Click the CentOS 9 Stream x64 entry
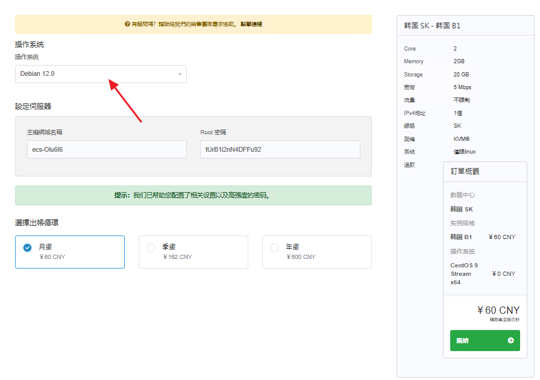The image size is (540, 380). [464, 273]
